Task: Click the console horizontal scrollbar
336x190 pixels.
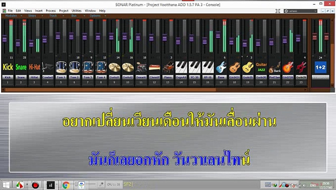Action: (x=110, y=90)
